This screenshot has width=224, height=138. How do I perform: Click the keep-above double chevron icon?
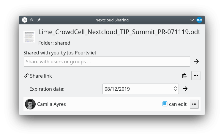(x=32, y=20)
